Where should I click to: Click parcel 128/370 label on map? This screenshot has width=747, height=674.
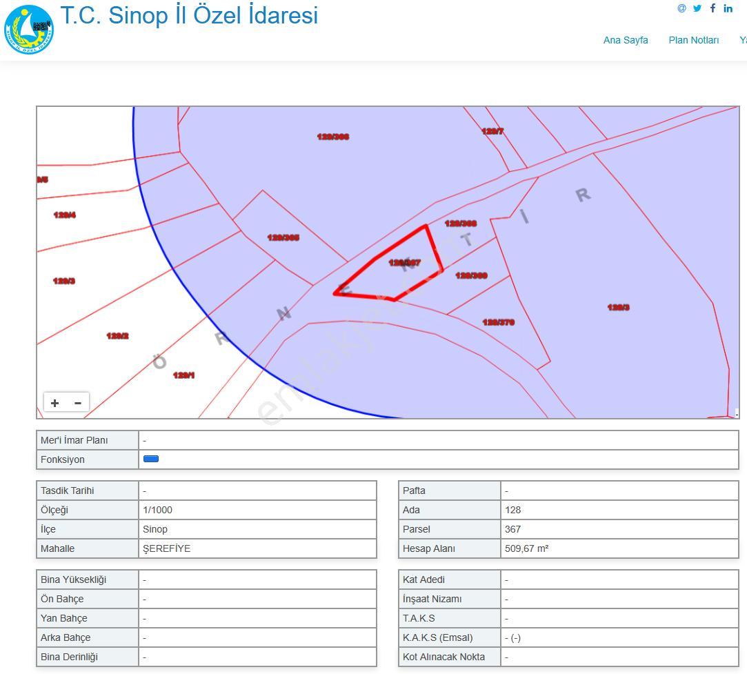pyautogui.click(x=499, y=322)
